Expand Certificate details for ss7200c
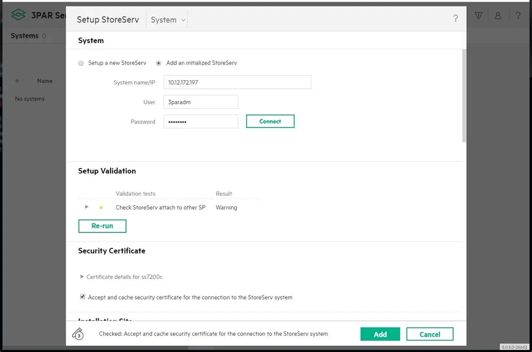The image size is (532, 352). (x=82, y=277)
